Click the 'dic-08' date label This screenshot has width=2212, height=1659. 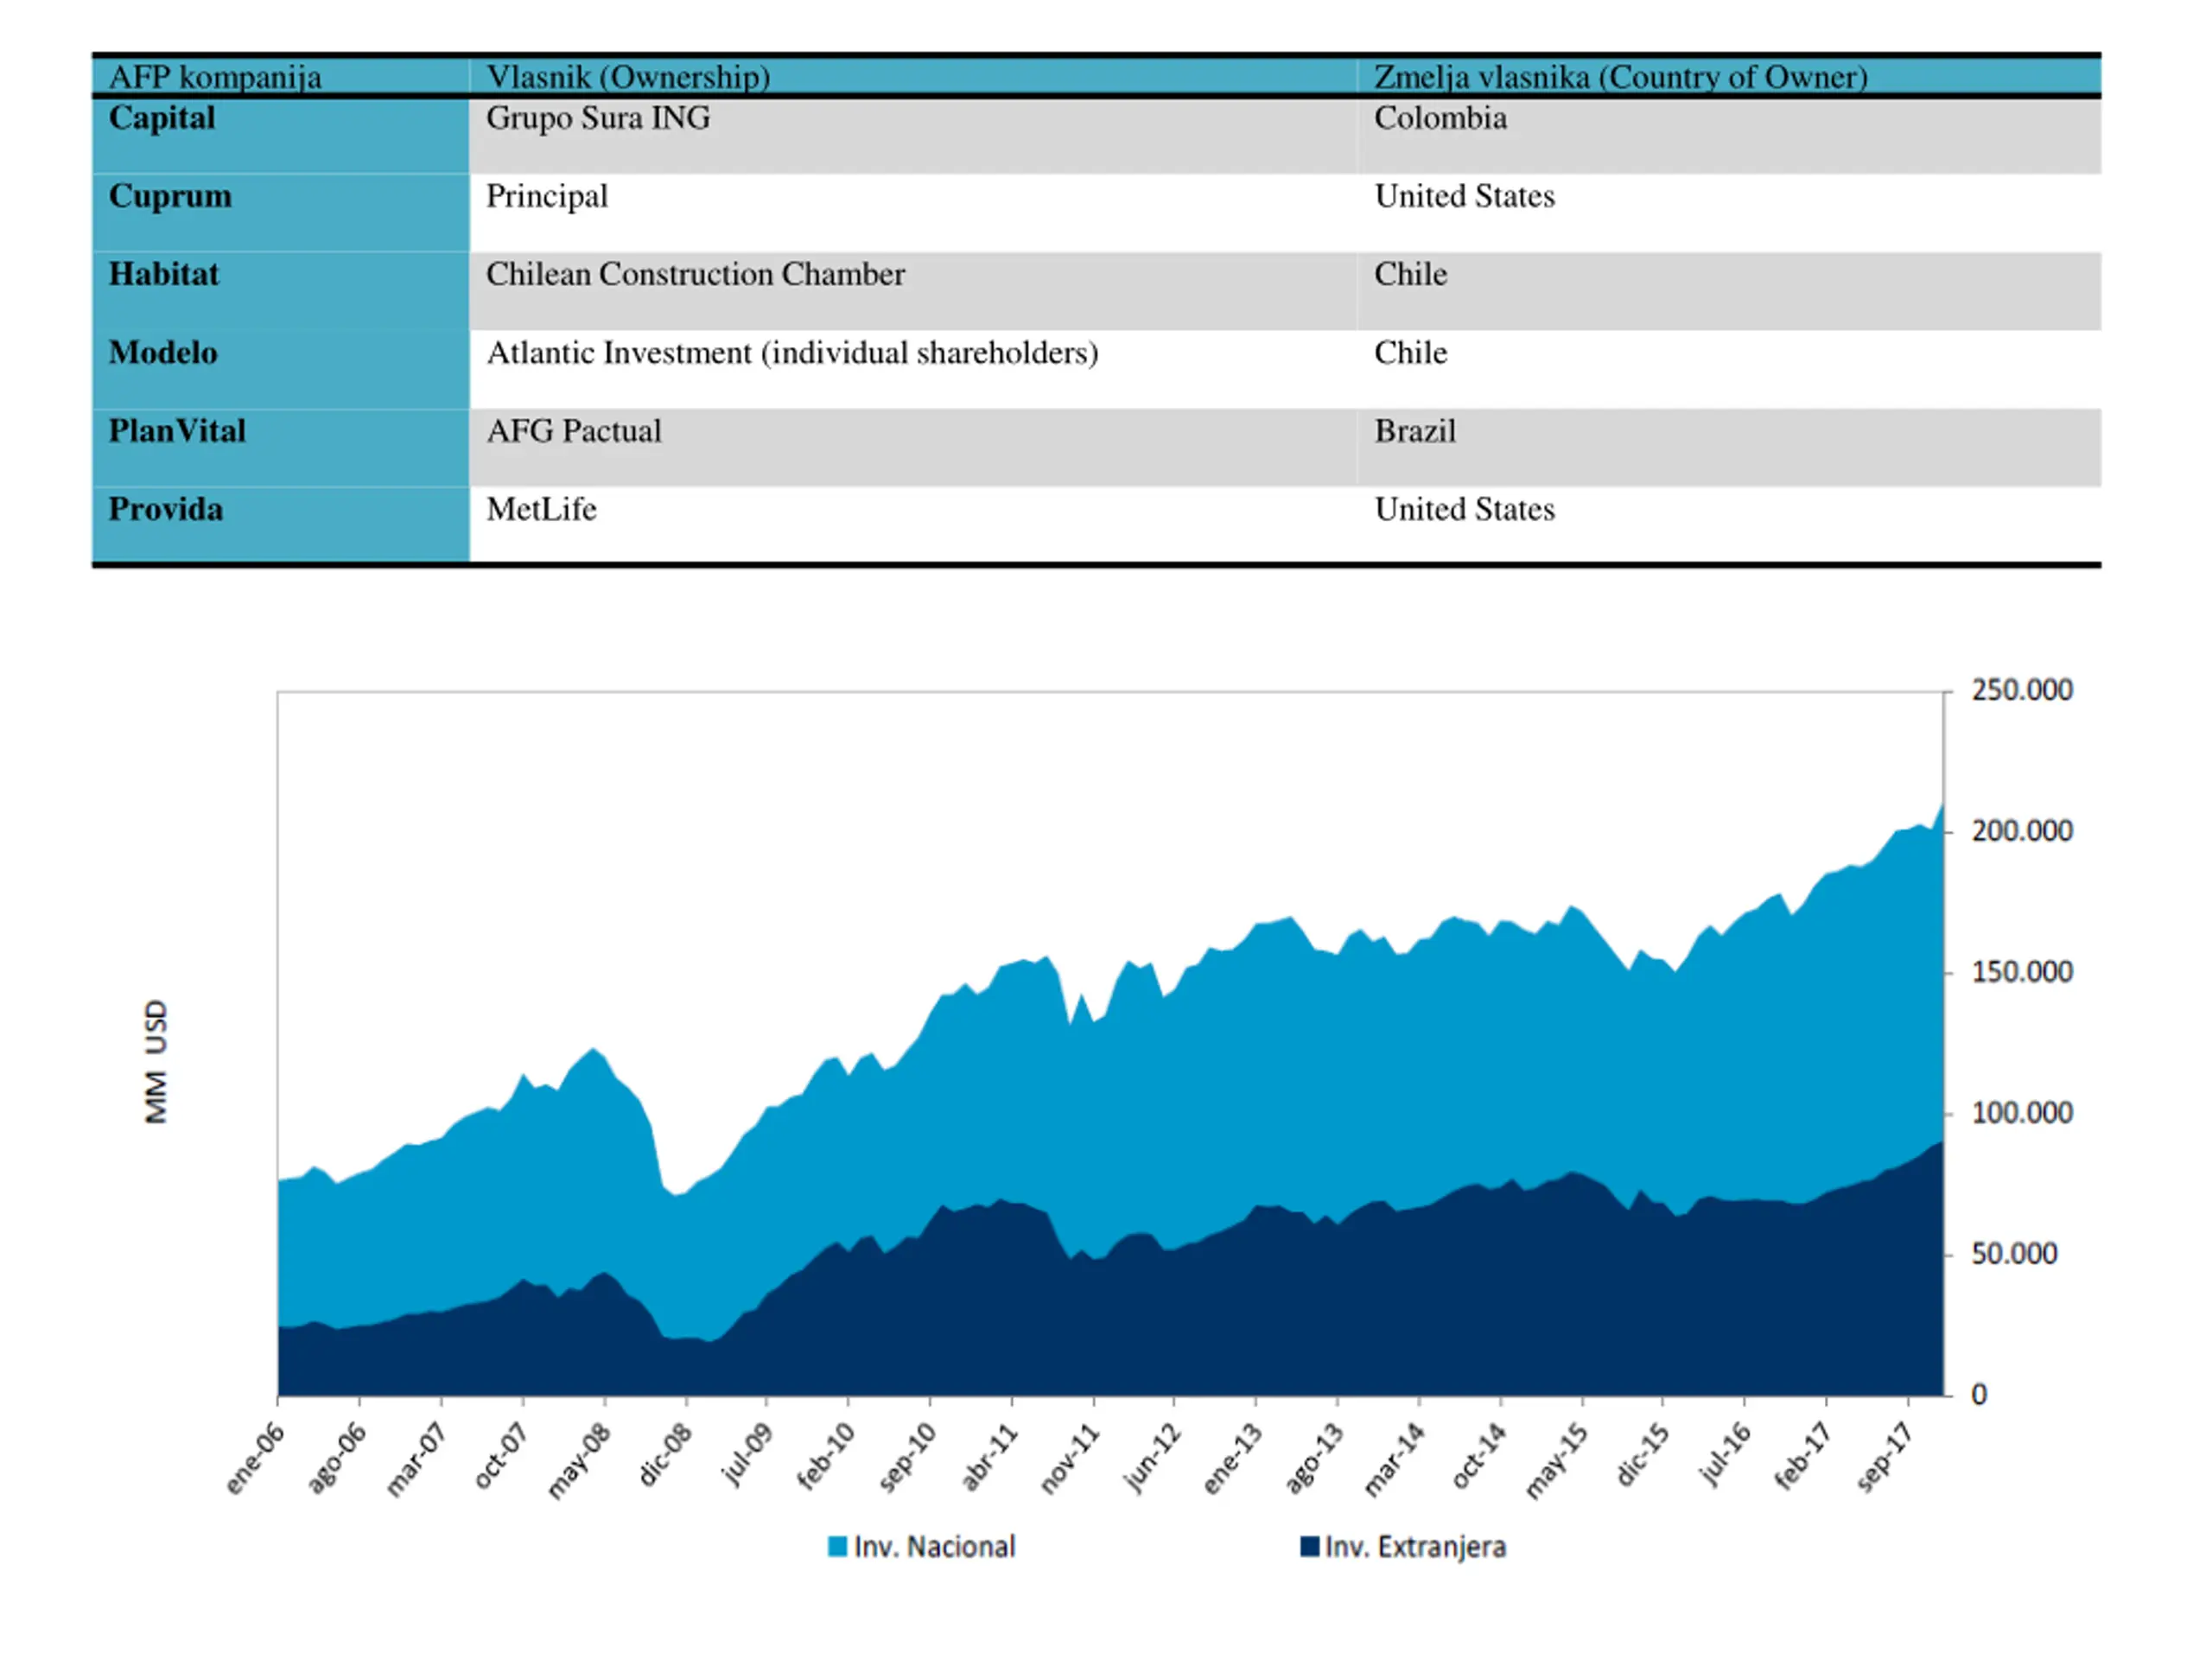coord(664,1455)
